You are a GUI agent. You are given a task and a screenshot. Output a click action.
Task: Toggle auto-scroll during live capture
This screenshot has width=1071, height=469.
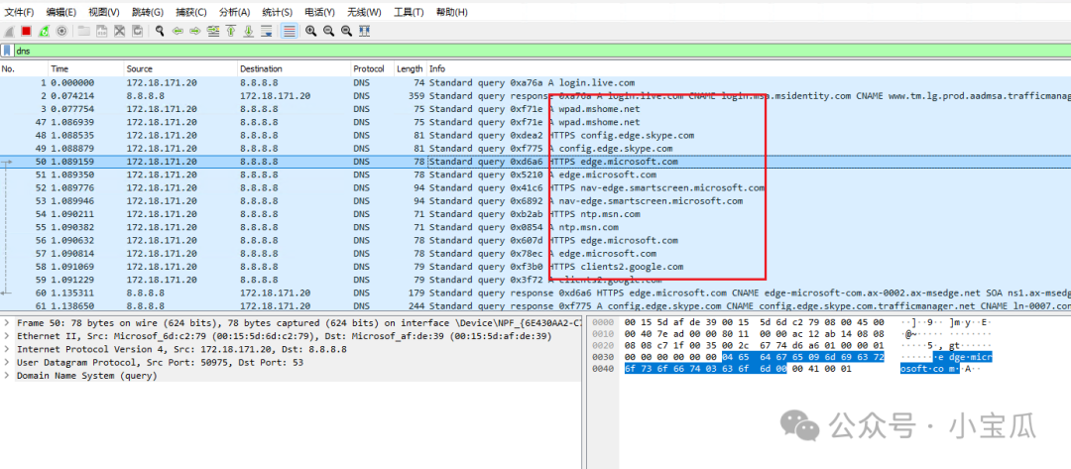267,31
